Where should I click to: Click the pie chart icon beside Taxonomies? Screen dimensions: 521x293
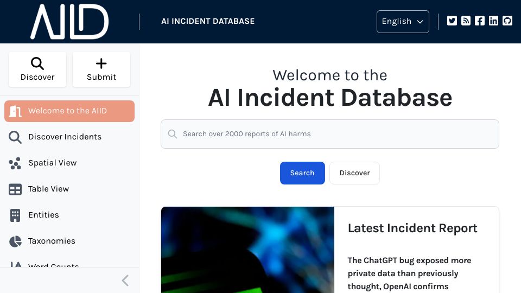[15, 241]
